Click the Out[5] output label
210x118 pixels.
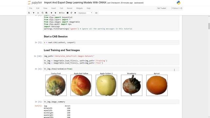point(38,106)
